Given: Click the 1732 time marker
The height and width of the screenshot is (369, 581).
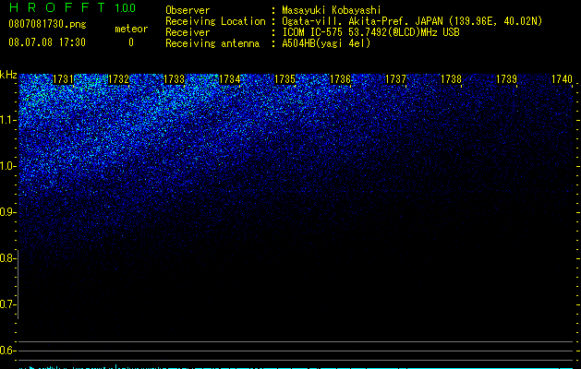Looking at the screenshot, I should tap(118, 79).
